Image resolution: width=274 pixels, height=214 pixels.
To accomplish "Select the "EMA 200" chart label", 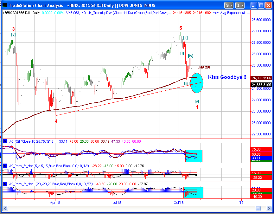I will [204, 67].
